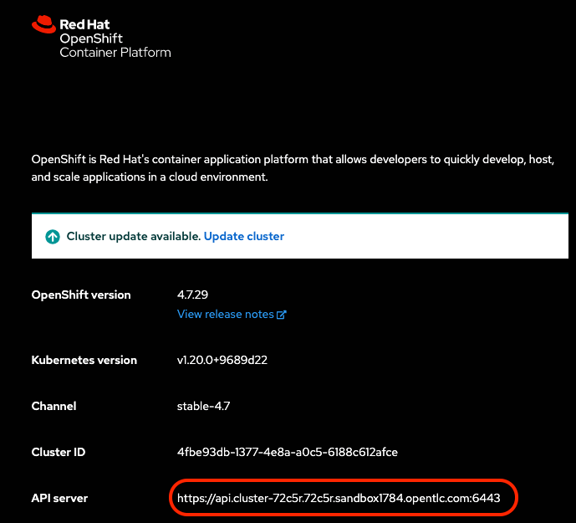Click the 'Channel' label
The height and width of the screenshot is (523, 576).
54,407
